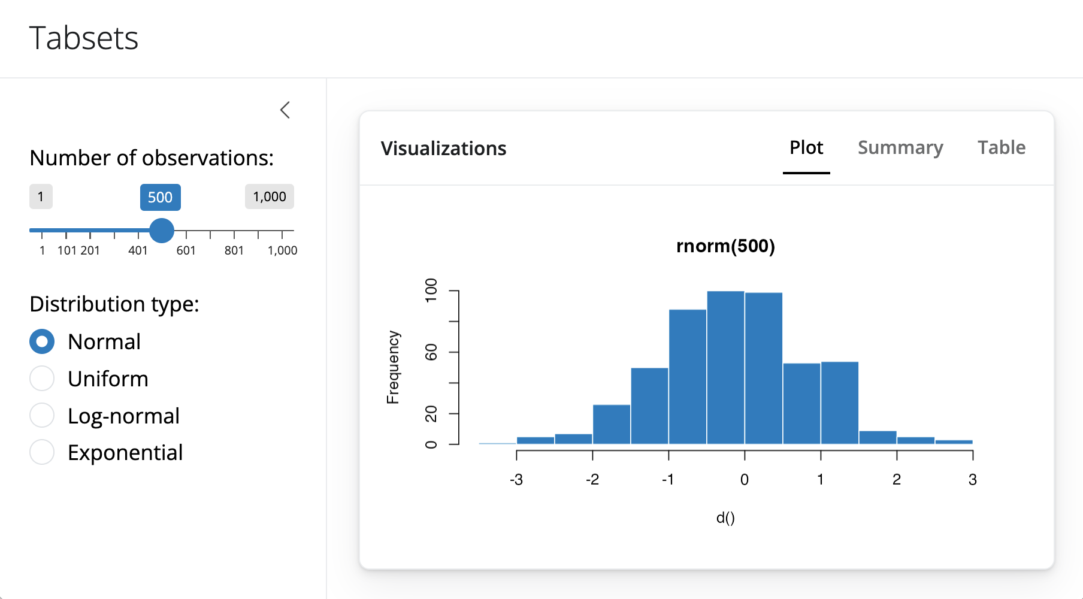Viewport: 1083px width, 599px height.
Task: Enable the Exponential distribution option
Action: coord(41,452)
